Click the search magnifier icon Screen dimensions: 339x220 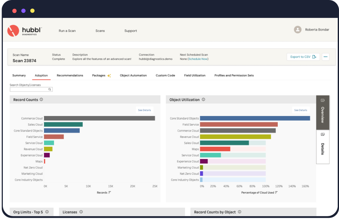pyautogui.click(x=50, y=89)
